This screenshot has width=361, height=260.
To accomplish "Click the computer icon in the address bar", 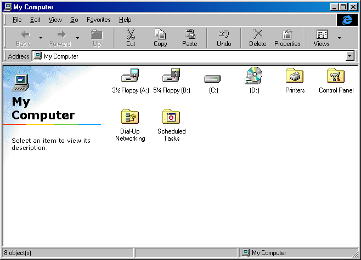I will pyautogui.click(x=37, y=56).
